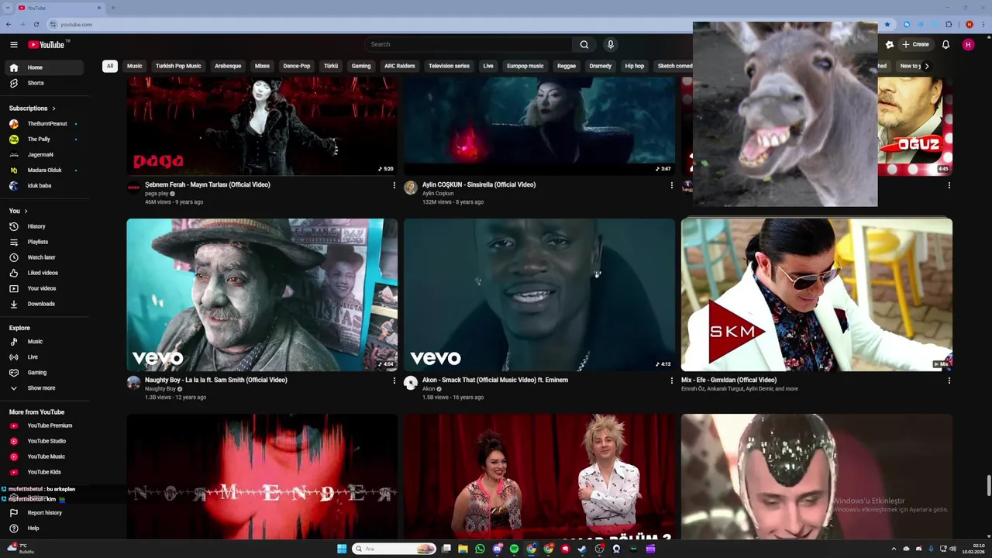Image resolution: width=992 pixels, height=558 pixels.
Task: Open Downloads in the sidebar
Action: pyautogui.click(x=45, y=304)
